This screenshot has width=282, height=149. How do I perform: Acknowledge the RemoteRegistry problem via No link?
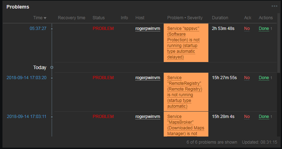pos(247,78)
